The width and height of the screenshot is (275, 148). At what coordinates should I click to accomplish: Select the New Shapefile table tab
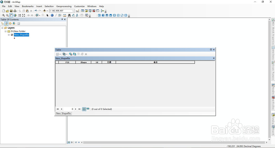point(64,113)
